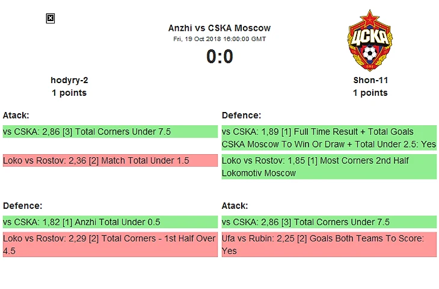Click the Anzhi vs CSKA Moscow title
This screenshot has width=439, height=289.
[219, 28]
